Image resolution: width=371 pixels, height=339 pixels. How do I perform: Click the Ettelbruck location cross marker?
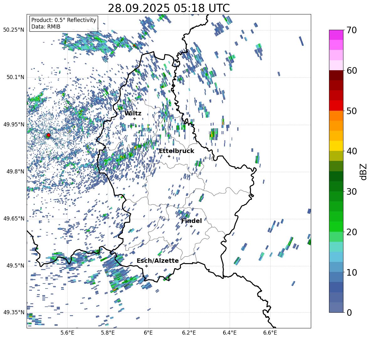pyautogui.click(x=169, y=156)
